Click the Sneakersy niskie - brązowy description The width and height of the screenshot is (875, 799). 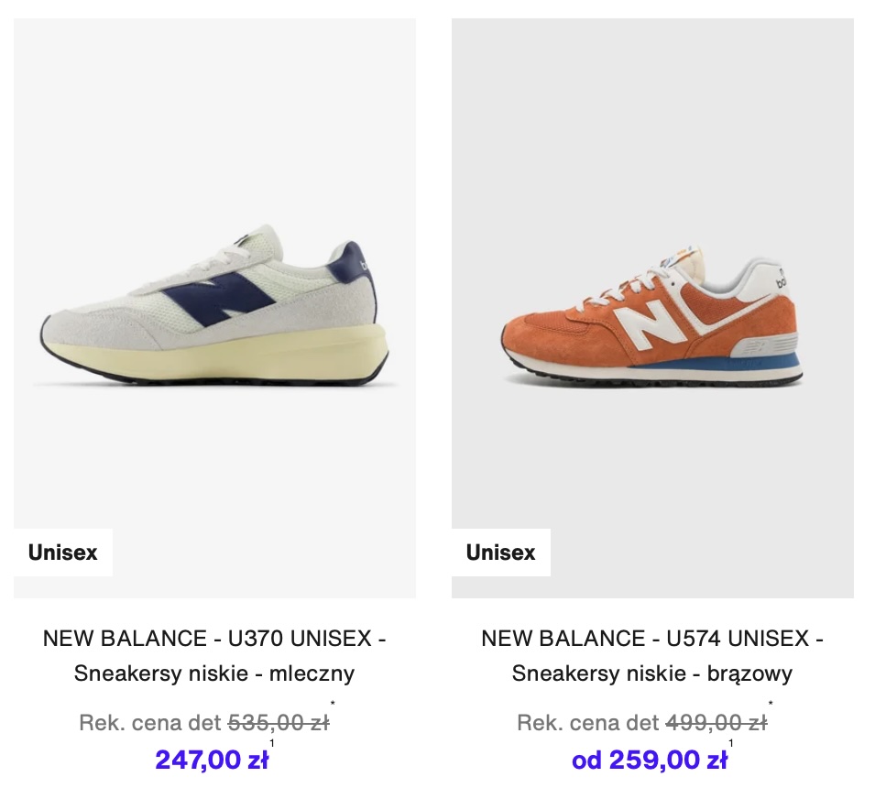click(x=652, y=673)
